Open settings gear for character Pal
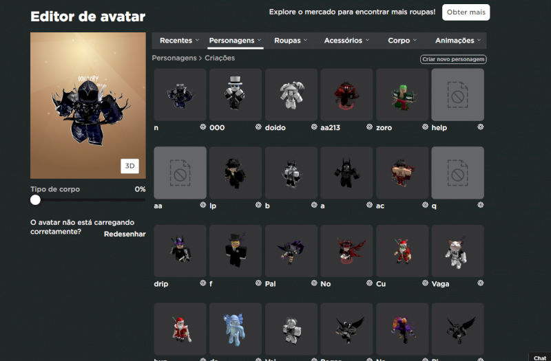 click(x=314, y=283)
